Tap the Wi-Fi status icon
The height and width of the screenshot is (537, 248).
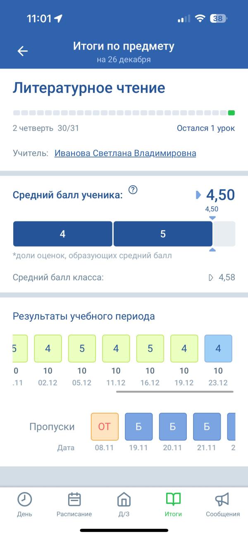point(200,19)
